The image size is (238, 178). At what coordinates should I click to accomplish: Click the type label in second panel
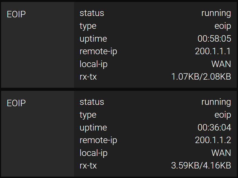88,115
